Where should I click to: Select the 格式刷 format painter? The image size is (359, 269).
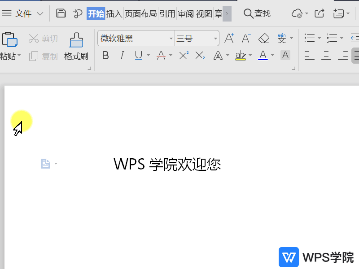(x=76, y=47)
